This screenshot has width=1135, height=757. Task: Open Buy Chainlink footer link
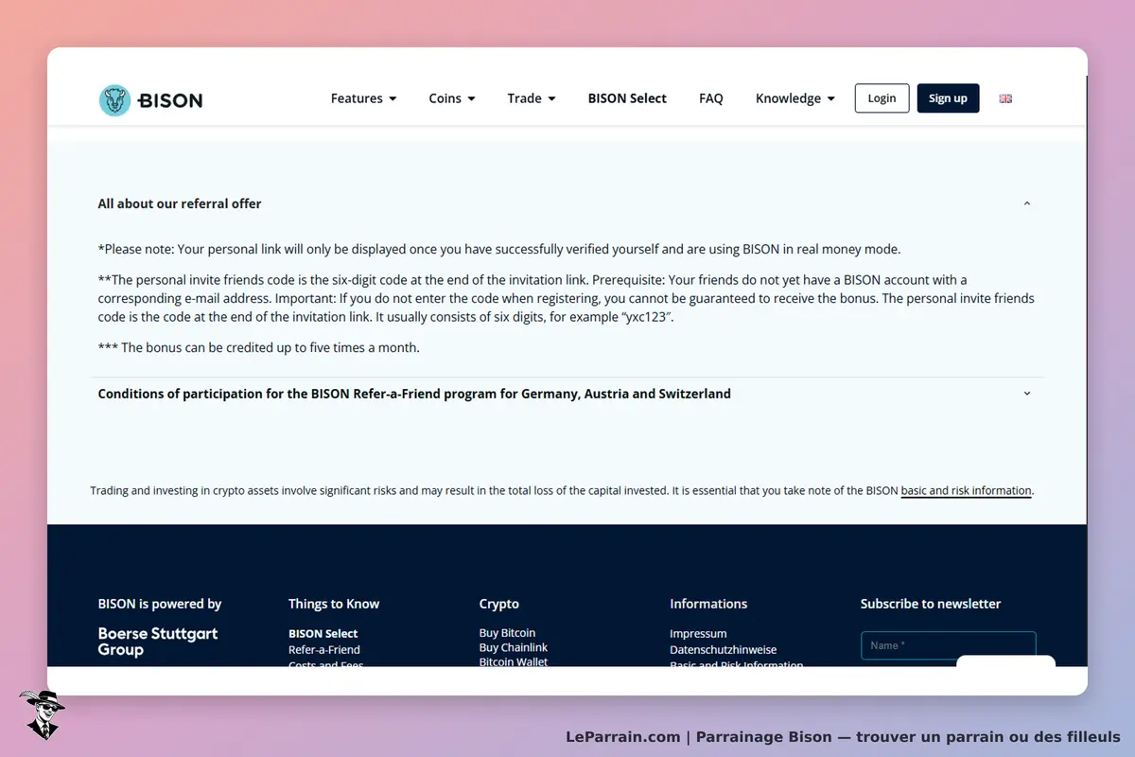coord(514,648)
